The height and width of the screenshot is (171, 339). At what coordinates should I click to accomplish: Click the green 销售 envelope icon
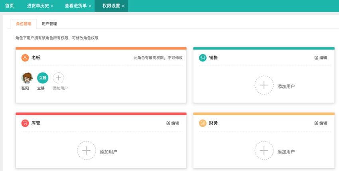click(203, 58)
